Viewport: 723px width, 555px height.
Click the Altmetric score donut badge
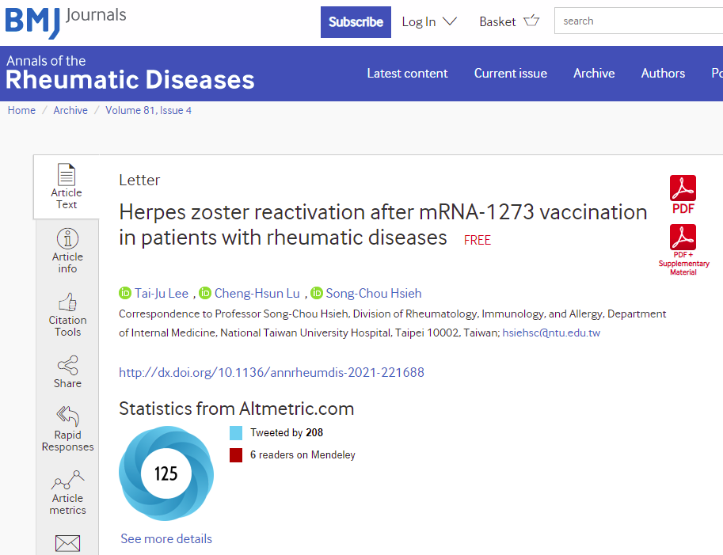[x=166, y=473]
